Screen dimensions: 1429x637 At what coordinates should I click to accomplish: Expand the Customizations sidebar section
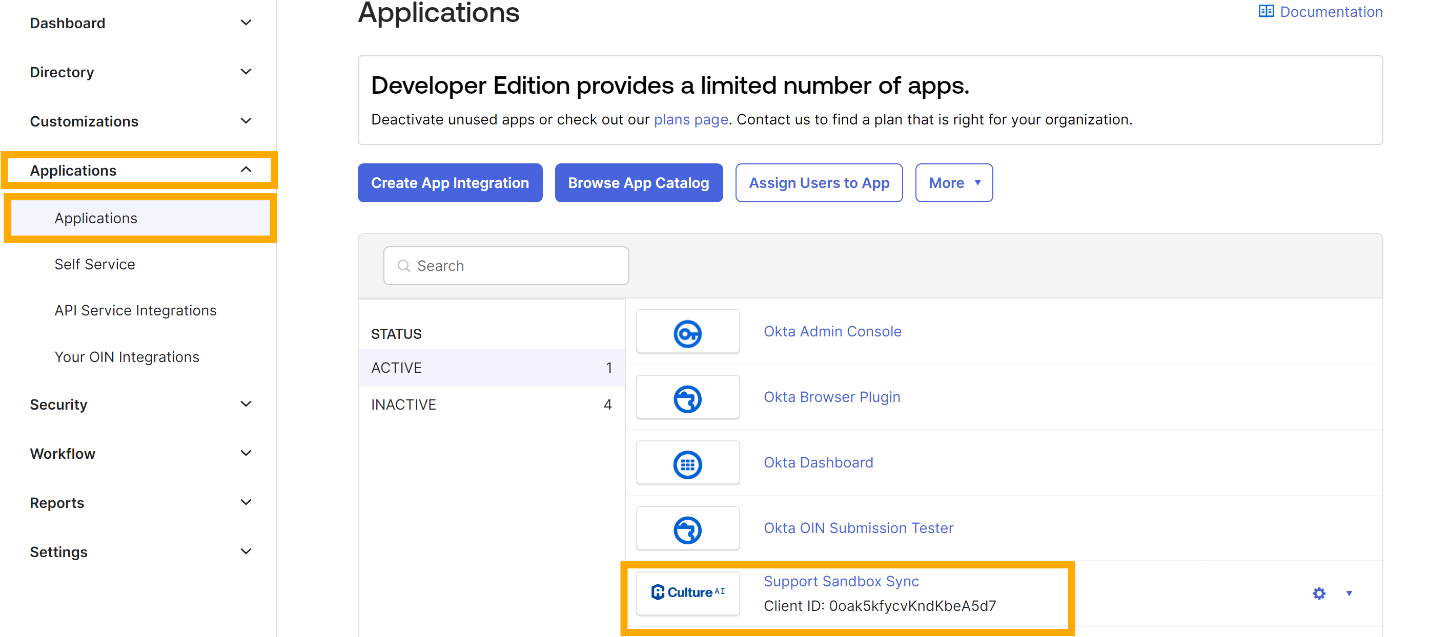coord(246,121)
